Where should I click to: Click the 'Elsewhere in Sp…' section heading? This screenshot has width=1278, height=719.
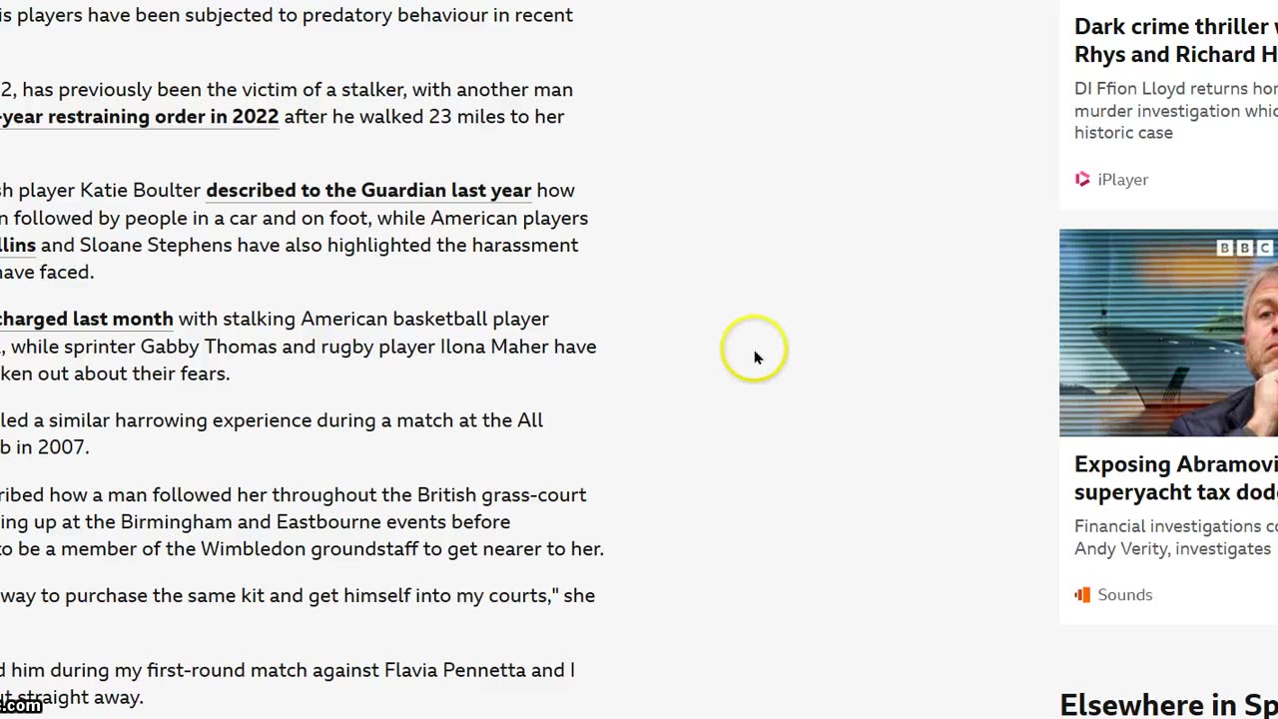tap(1168, 705)
